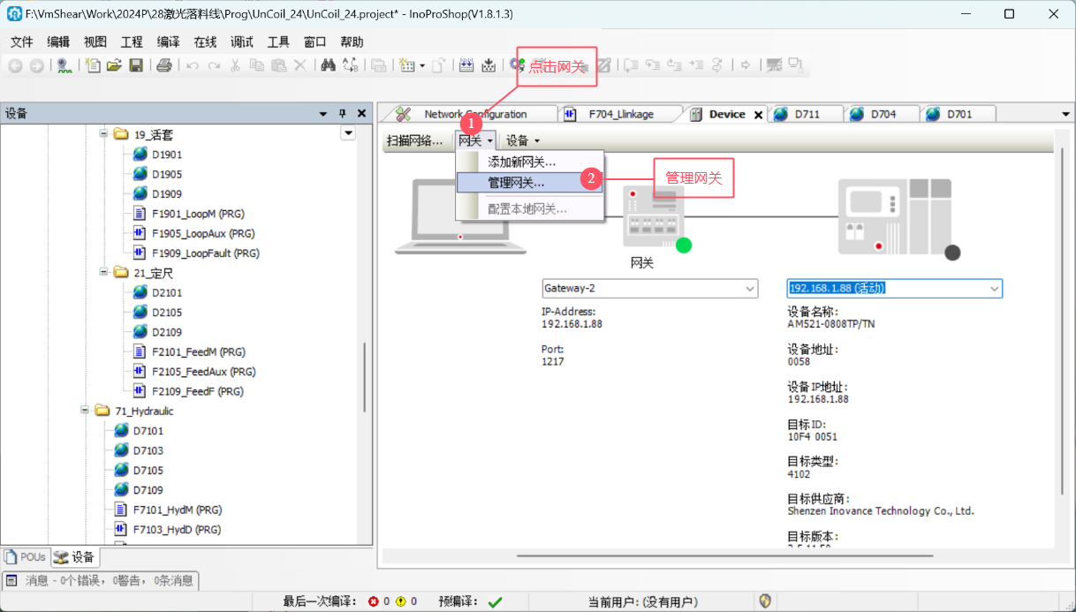The image size is (1076, 612).
Task: Click the navigate back arrow icon
Action: point(15,65)
